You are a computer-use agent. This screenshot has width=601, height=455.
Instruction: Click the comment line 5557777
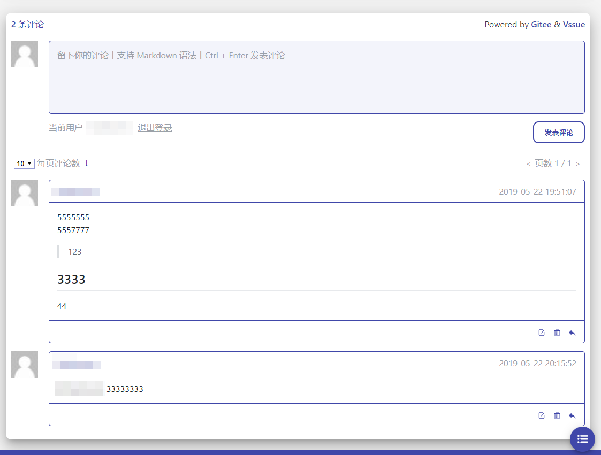[x=73, y=230]
